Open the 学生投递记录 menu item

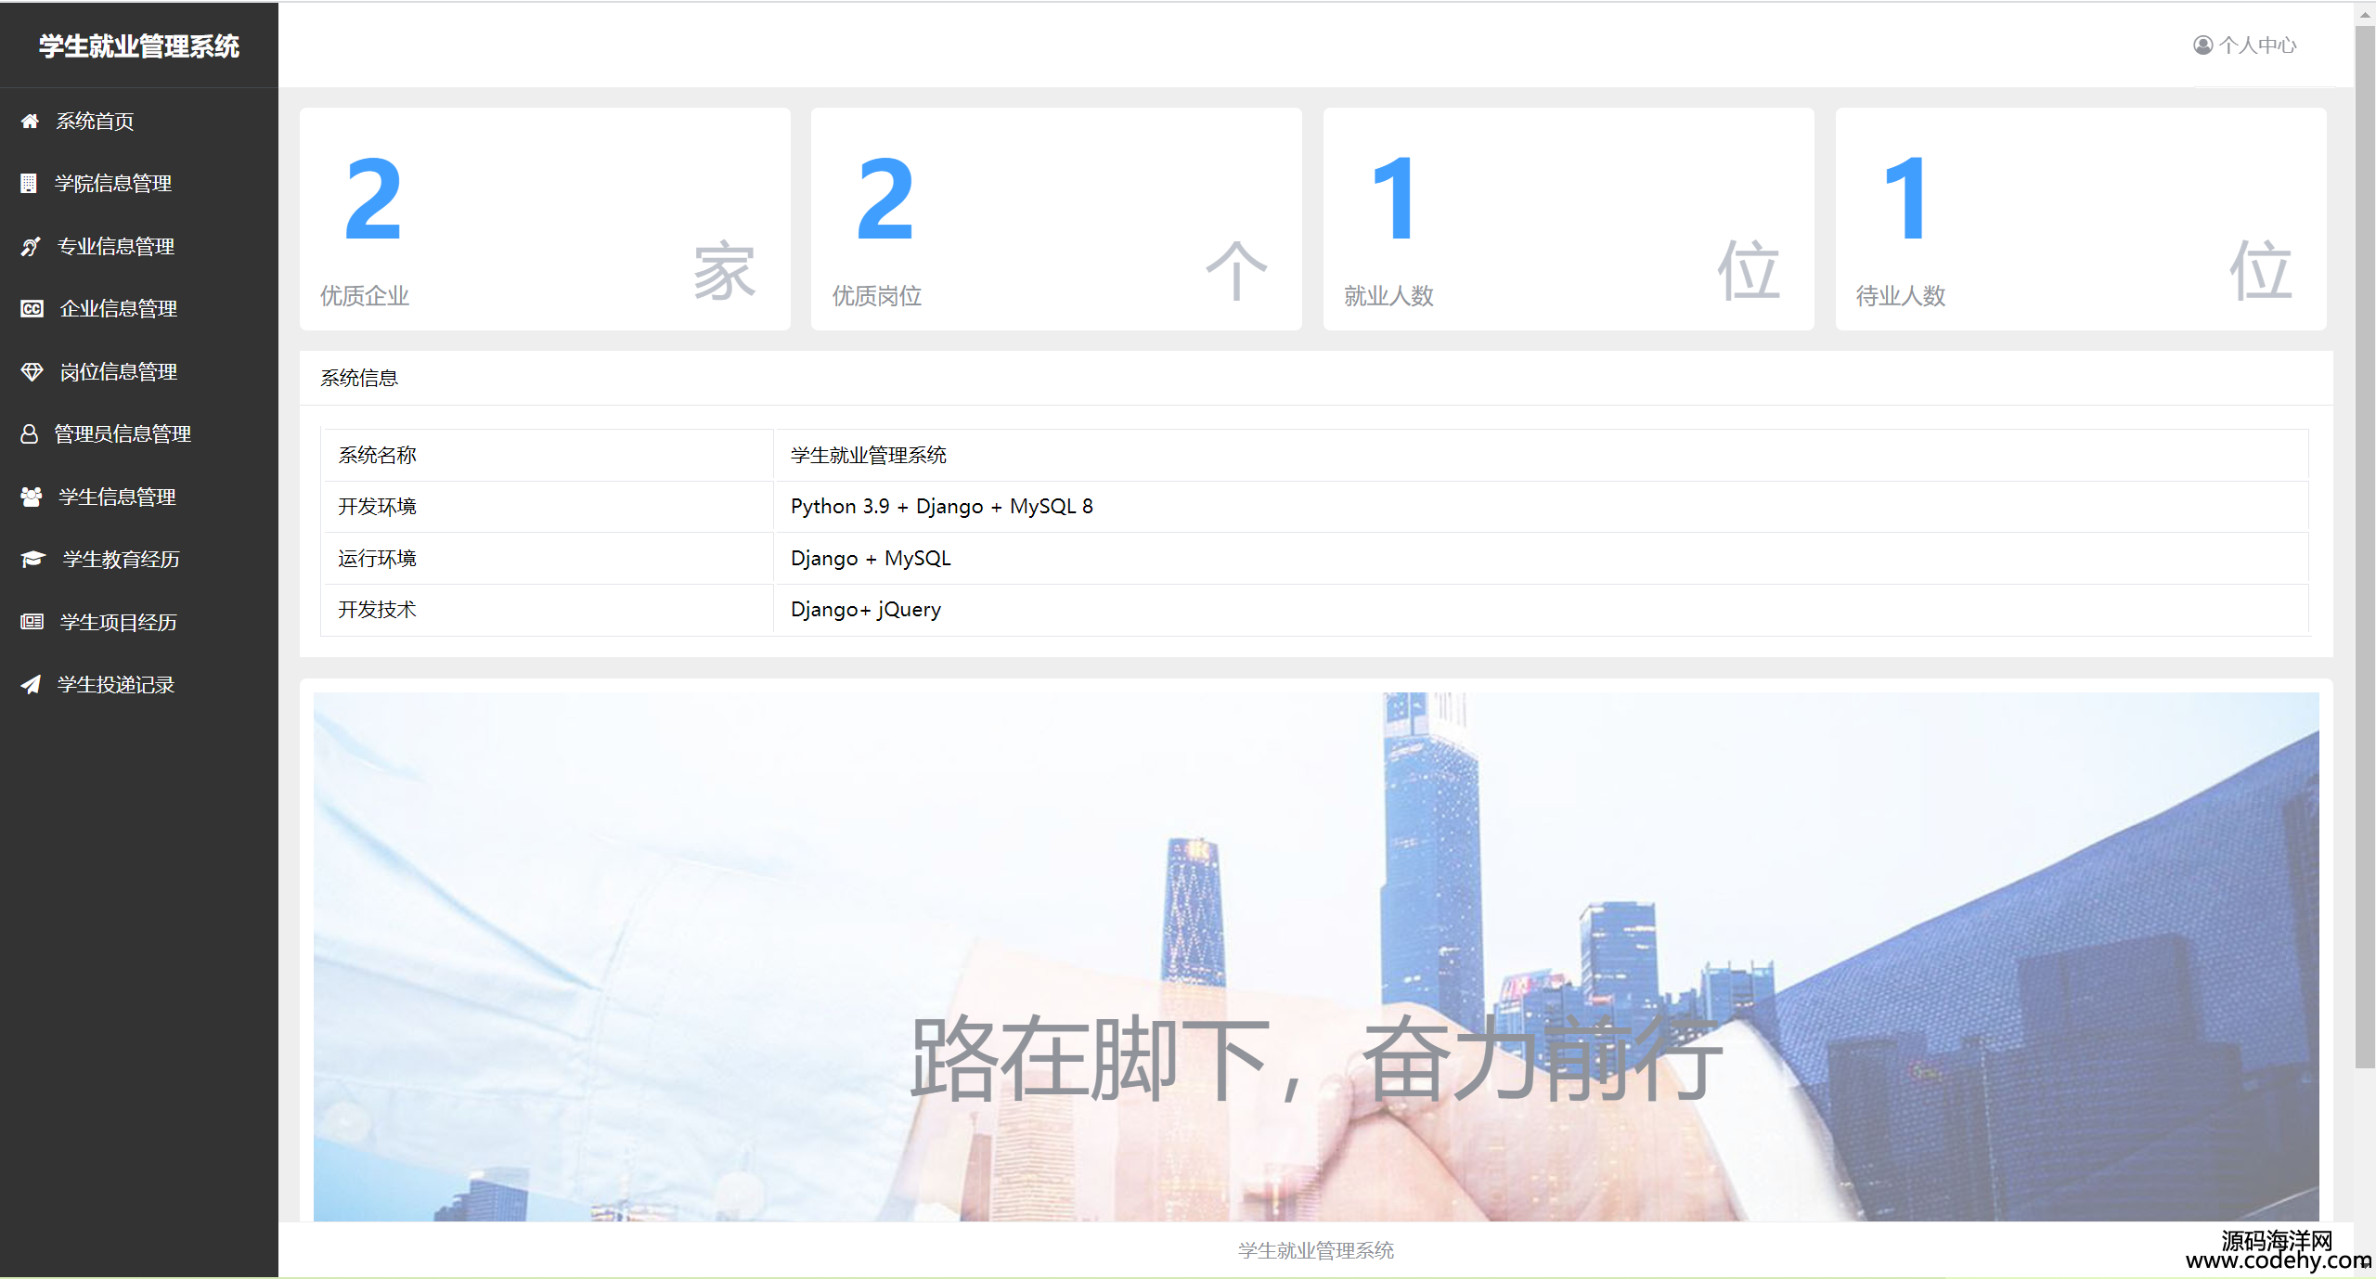(x=116, y=685)
